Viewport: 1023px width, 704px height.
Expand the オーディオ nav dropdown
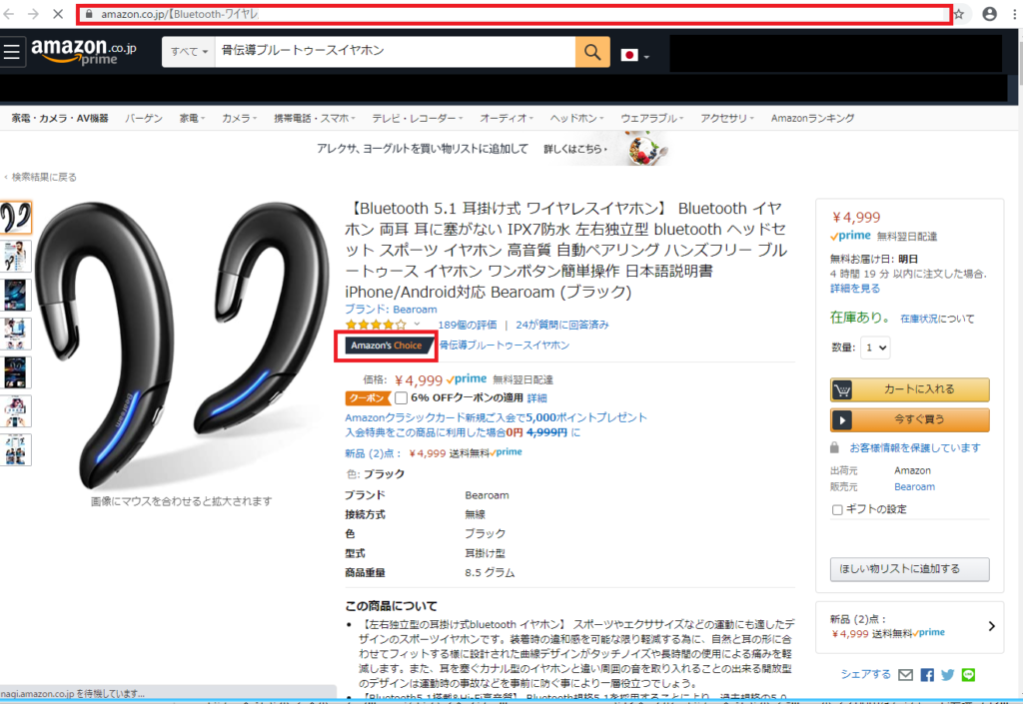(507, 118)
